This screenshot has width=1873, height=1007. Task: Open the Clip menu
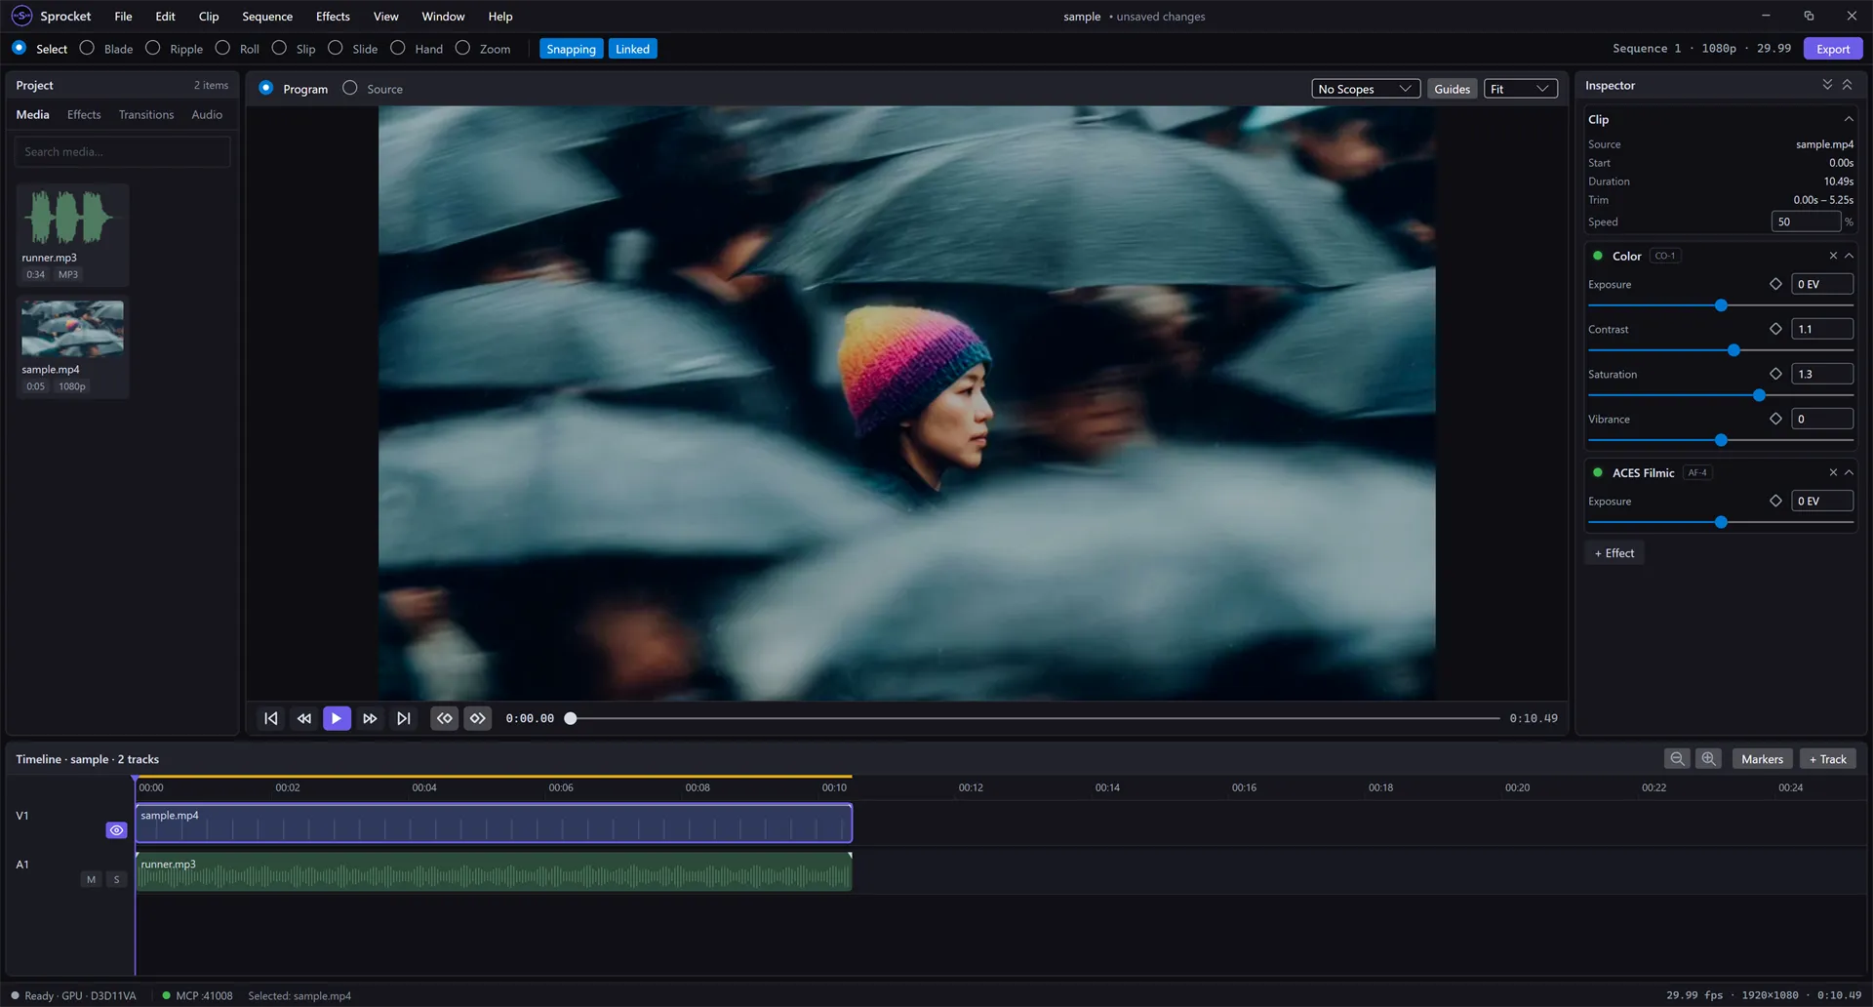point(209,17)
